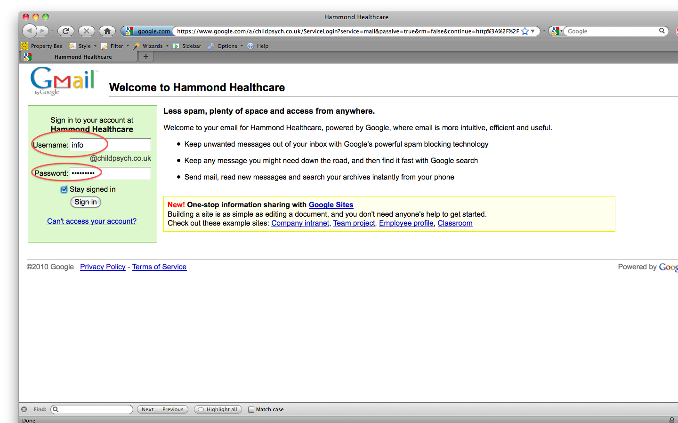Focus the Username input field
The width and height of the screenshot is (678, 423).
tap(110, 145)
